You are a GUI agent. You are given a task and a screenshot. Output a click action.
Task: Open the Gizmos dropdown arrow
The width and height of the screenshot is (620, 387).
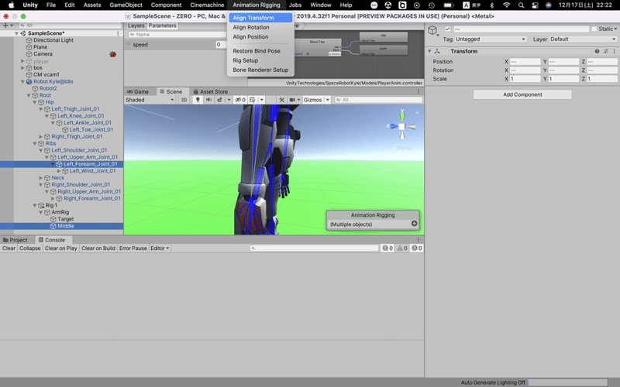[327, 100]
